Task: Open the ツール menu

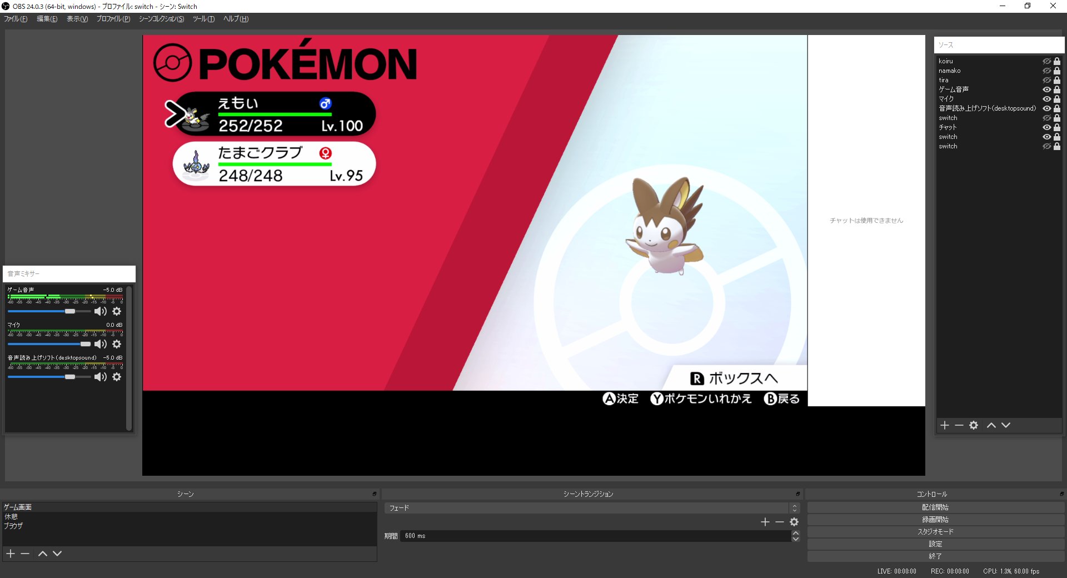Action: pyautogui.click(x=203, y=19)
